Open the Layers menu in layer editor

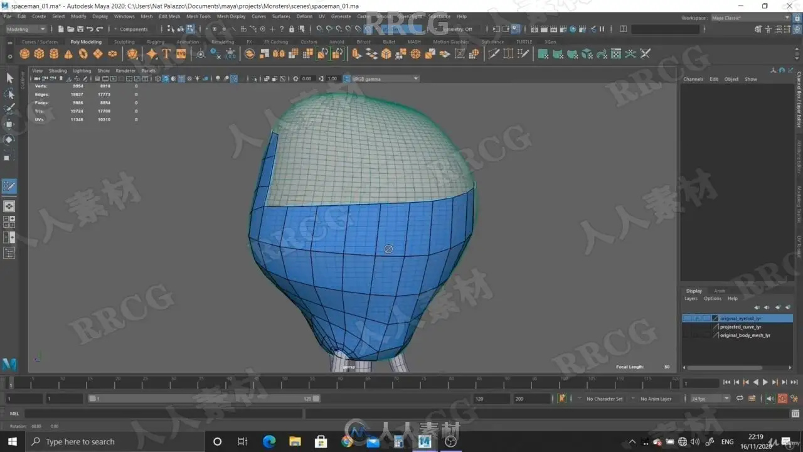click(x=691, y=299)
